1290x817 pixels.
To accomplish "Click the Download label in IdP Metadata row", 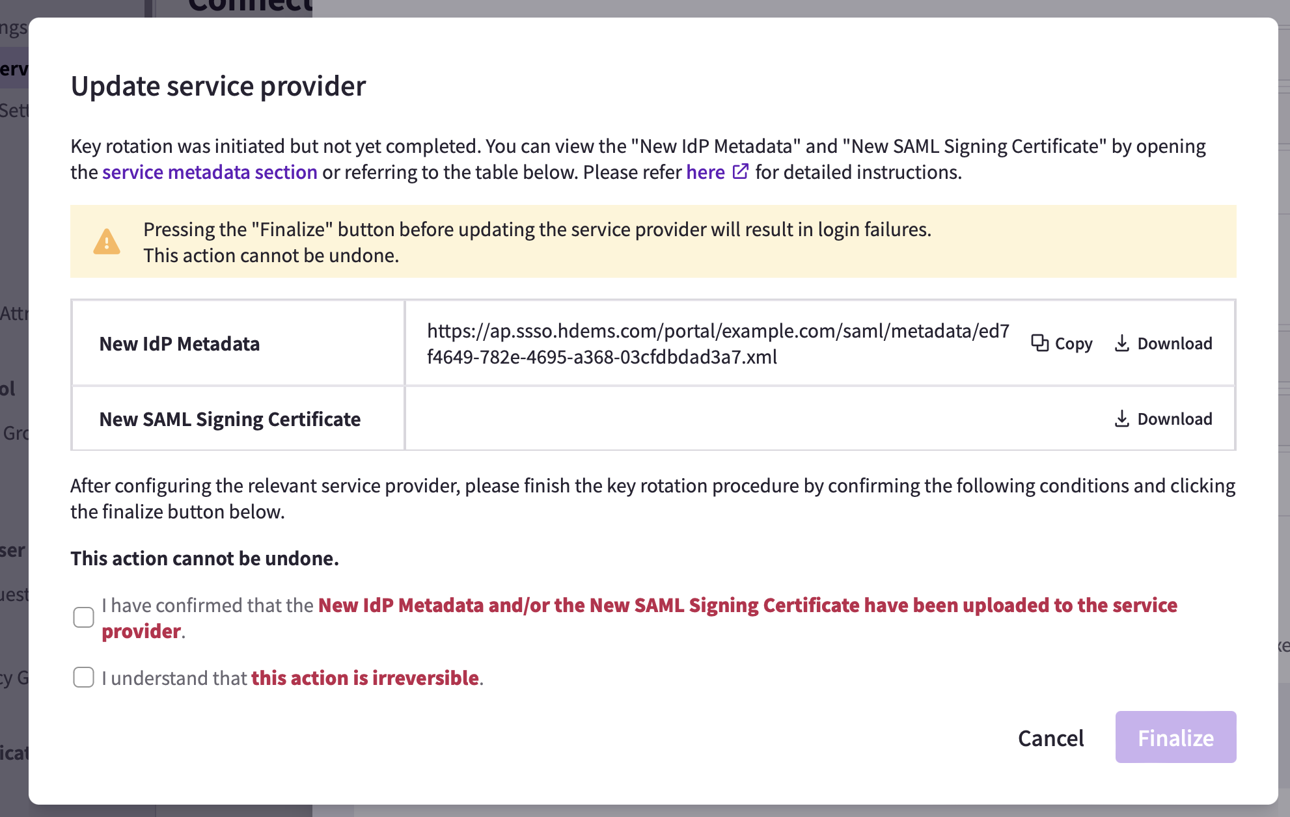I will click(x=1175, y=343).
